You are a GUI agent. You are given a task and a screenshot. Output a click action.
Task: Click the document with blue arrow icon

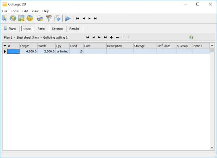click(57, 18)
